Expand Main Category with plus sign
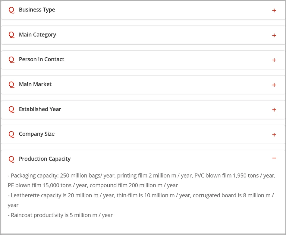Viewport: 286px width, 235px height. pos(274,35)
